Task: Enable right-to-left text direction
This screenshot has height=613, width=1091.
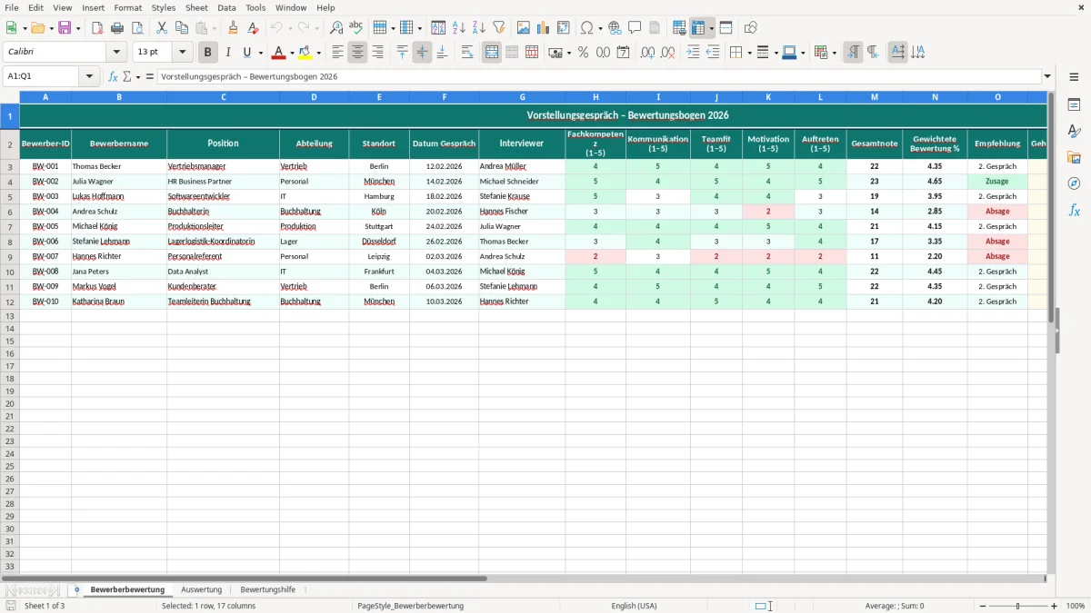Action: click(873, 53)
